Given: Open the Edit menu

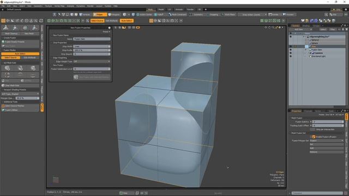Looking at the screenshot, I should coord(9,6).
